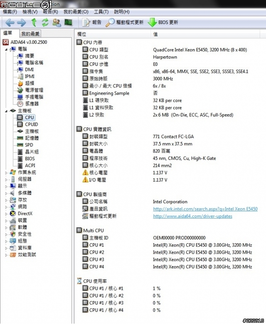Screen dimensions: 266x324
Task: Switch to the 我的最愛 tab
Action: [x=30, y=34]
